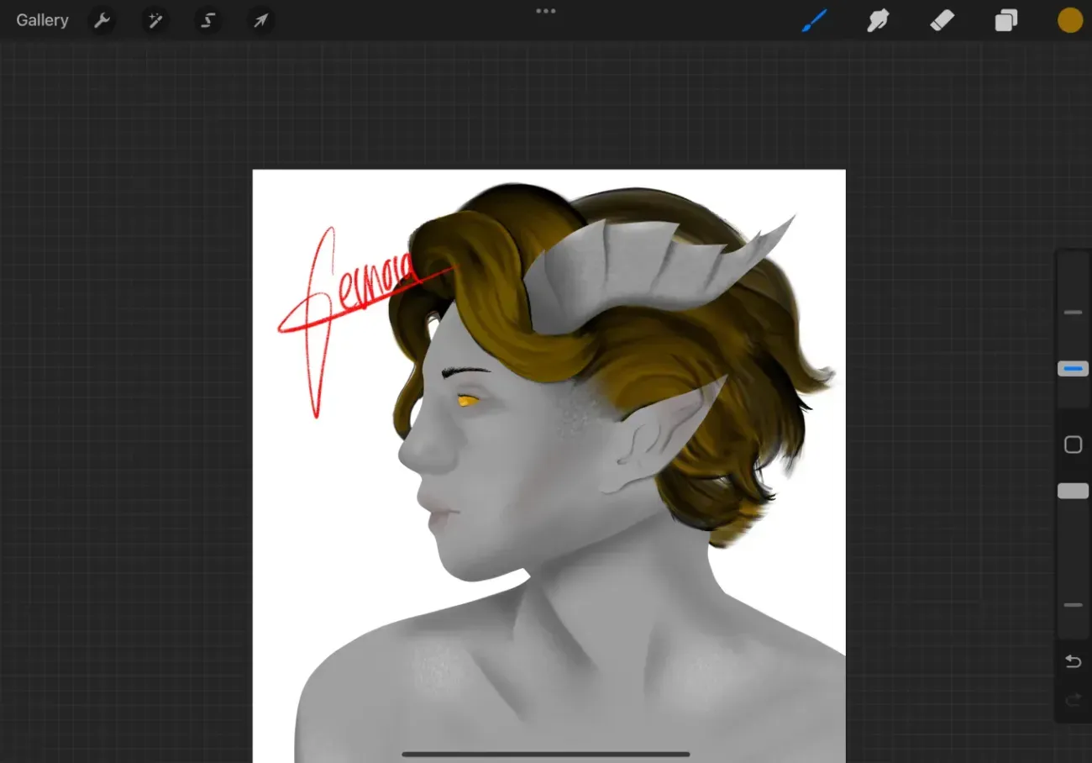Tap the Undo arrow
This screenshot has width=1092, height=763.
[1073, 661]
